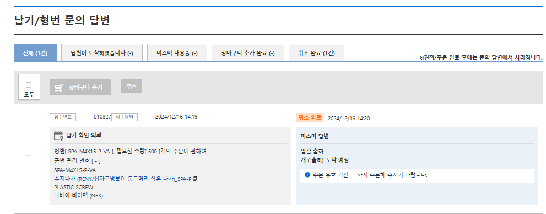Click the calendar question icon beside 납기 확인 의뢰
The image size is (546, 214).
click(58, 136)
